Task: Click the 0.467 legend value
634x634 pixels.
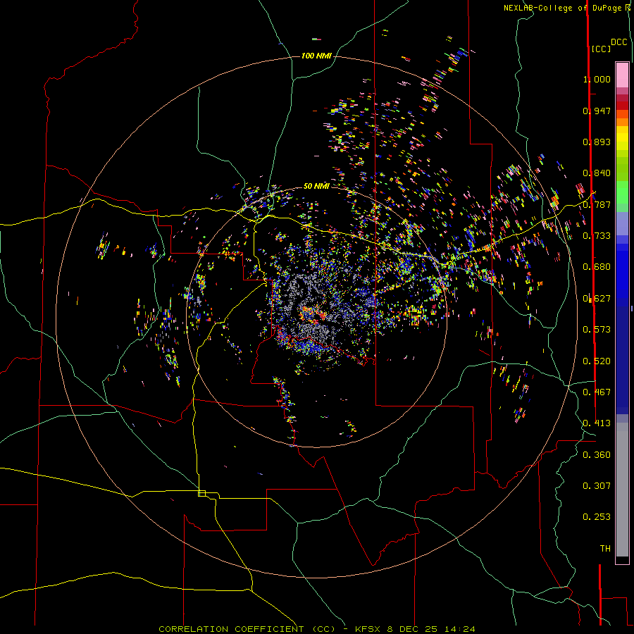Action: [x=597, y=392]
